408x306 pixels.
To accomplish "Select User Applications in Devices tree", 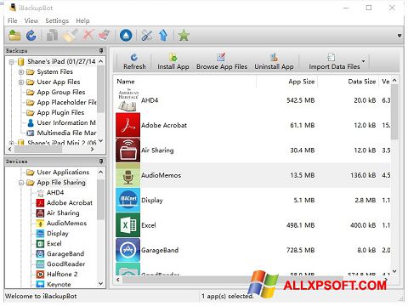I will (x=63, y=173).
